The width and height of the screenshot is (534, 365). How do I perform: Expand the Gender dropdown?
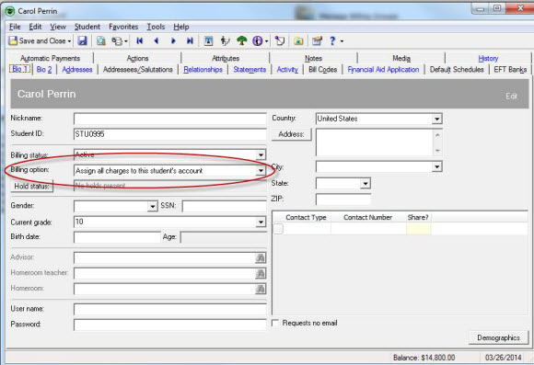(x=152, y=206)
